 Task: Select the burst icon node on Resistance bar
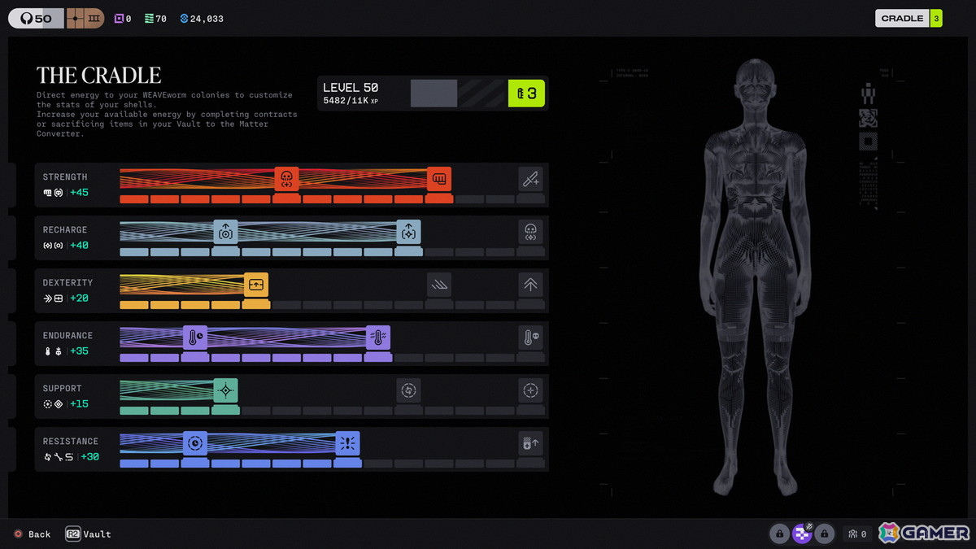347,443
